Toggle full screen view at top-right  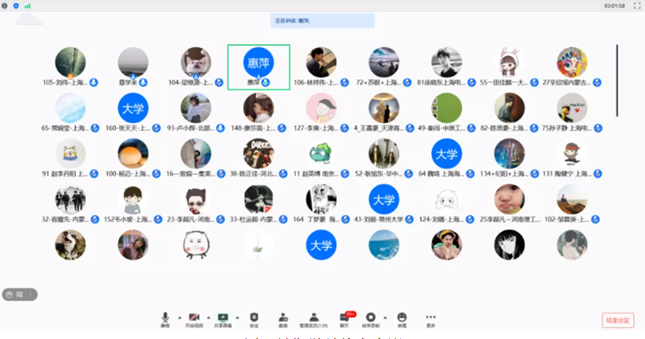tap(638, 6)
